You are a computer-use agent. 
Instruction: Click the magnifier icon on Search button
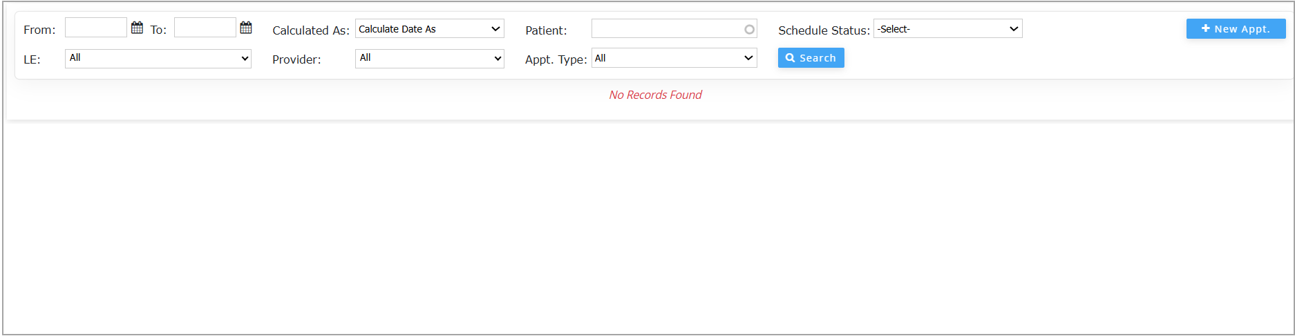pyautogui.click(x=790, y=58)
